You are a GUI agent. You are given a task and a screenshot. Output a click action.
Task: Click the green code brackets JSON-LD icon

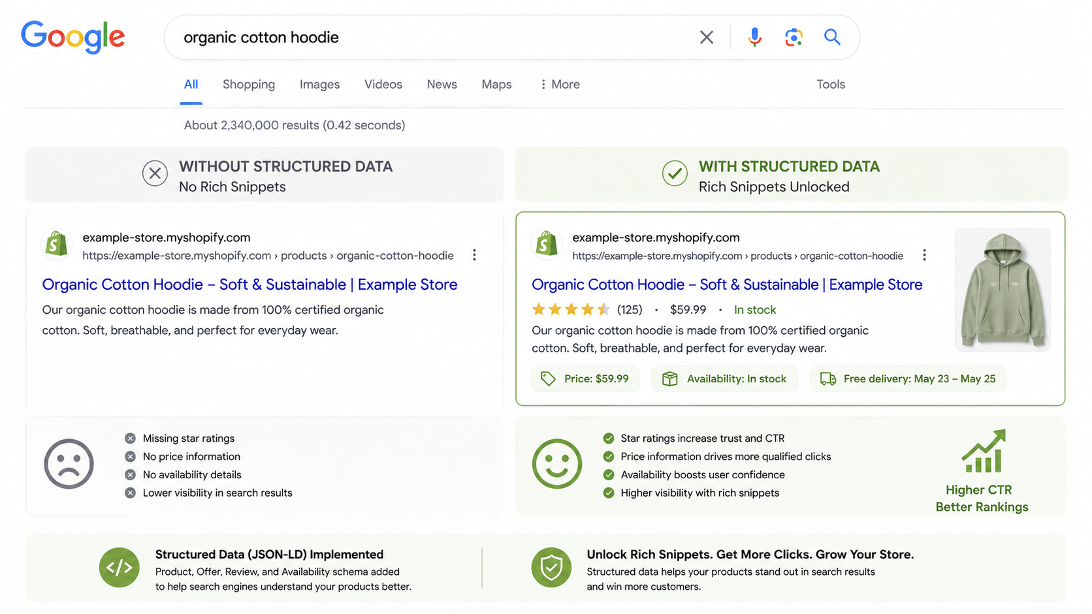(x=119, y=568)
